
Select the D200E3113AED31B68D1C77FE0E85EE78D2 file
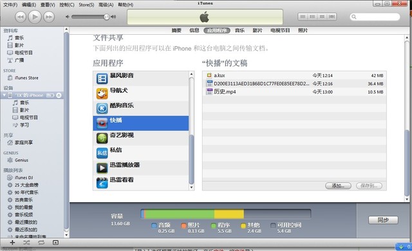(294, 84)
